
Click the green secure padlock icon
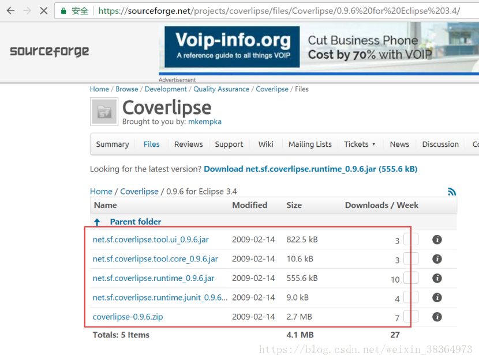click(63, 11)
